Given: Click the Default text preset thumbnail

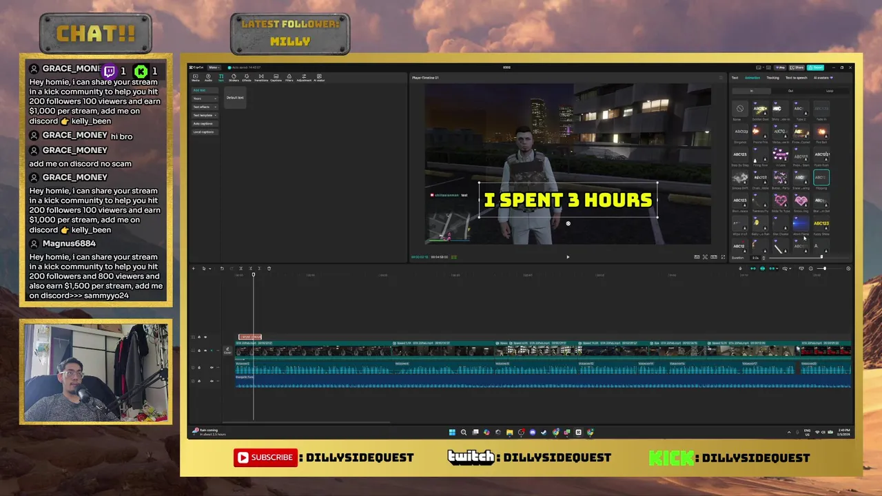Looking at the screenshot, I should point(235,98).
